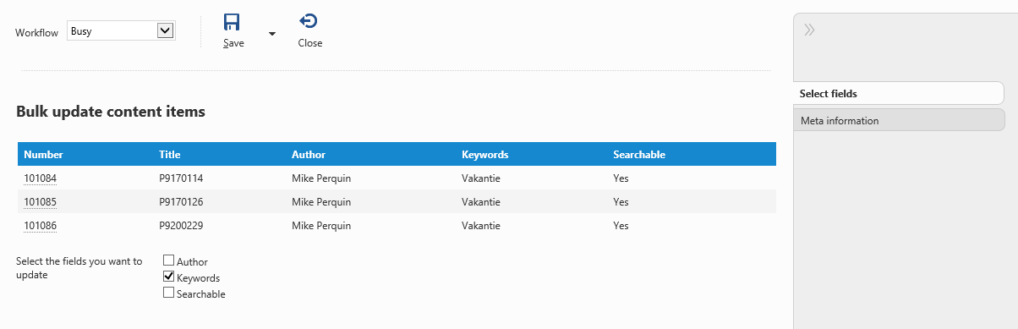This screenshot has height=329, width=1018.
Task: Click the Save floppy disk icon
Action: [x=233, y=22]
